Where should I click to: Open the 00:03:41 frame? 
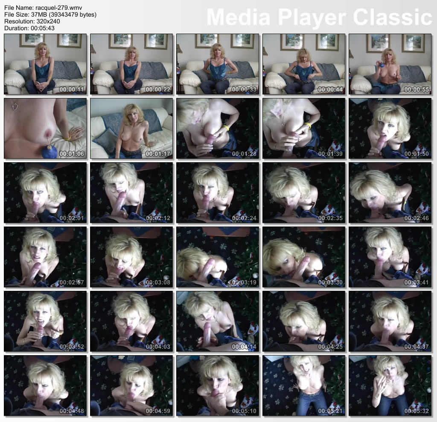pyautogui.click(x=390, y=257)
